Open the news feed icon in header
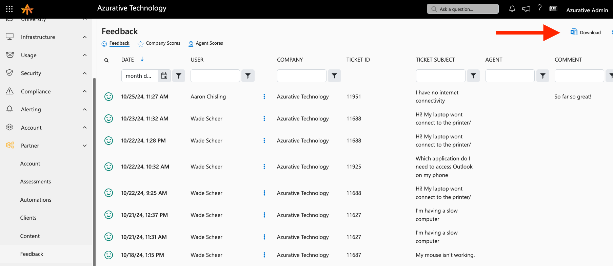The height and width of the screenshot is (266, 613). point(553,9)
